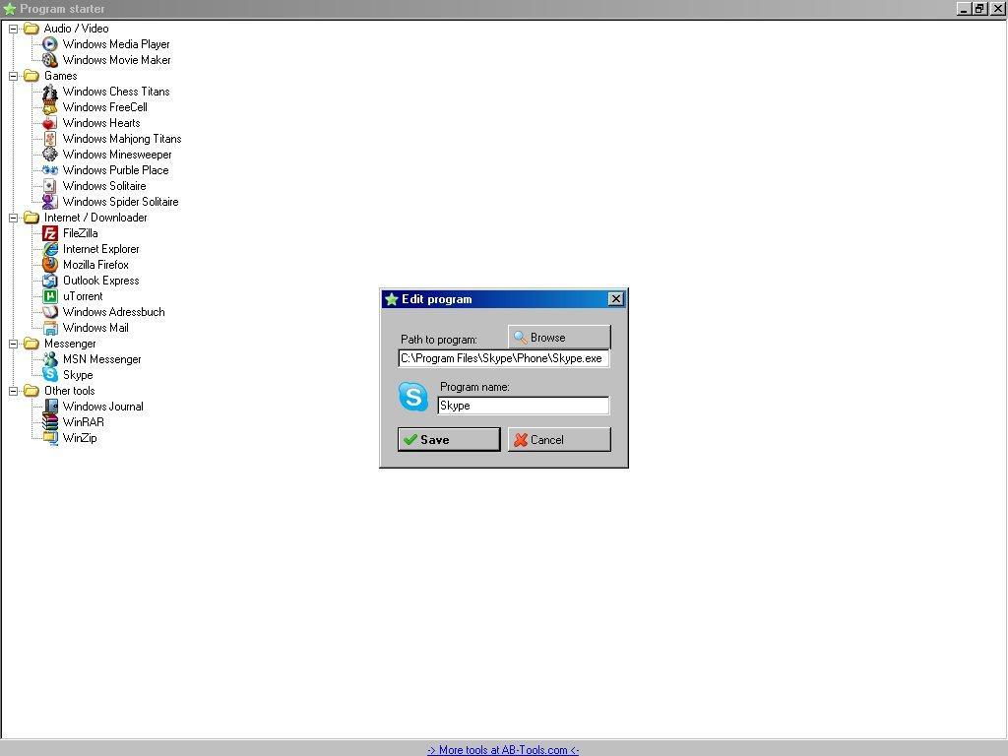Select the uTorrent label
The width and height of the screenshot is (1008, 756).
pos(83,296)
